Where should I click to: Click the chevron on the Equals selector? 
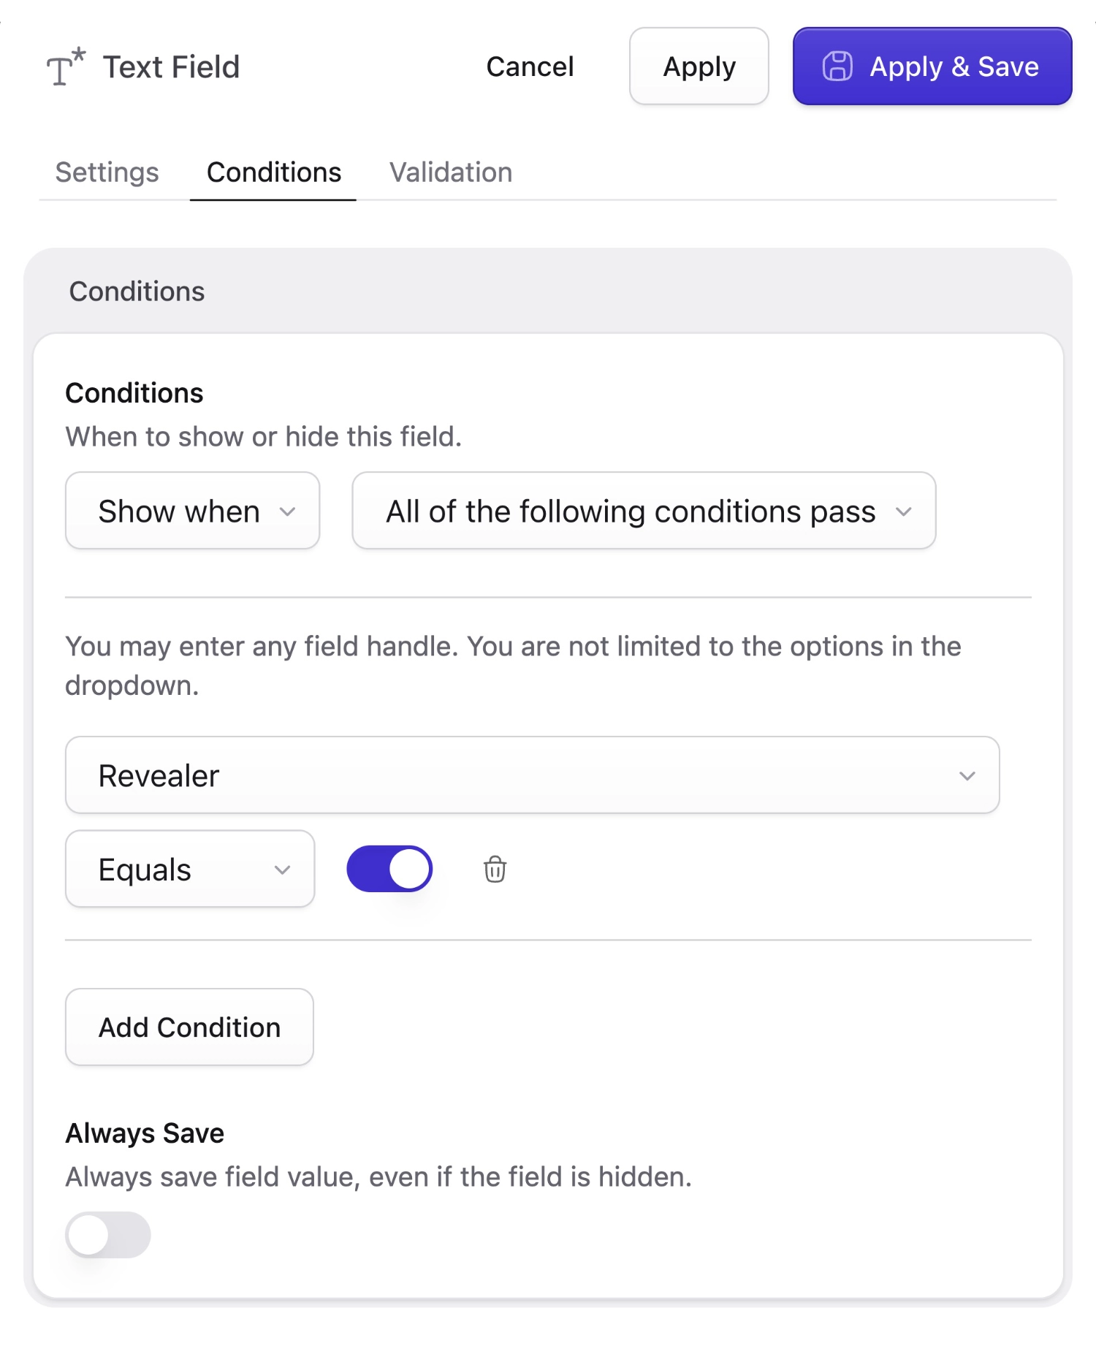[x=283, y=870]
